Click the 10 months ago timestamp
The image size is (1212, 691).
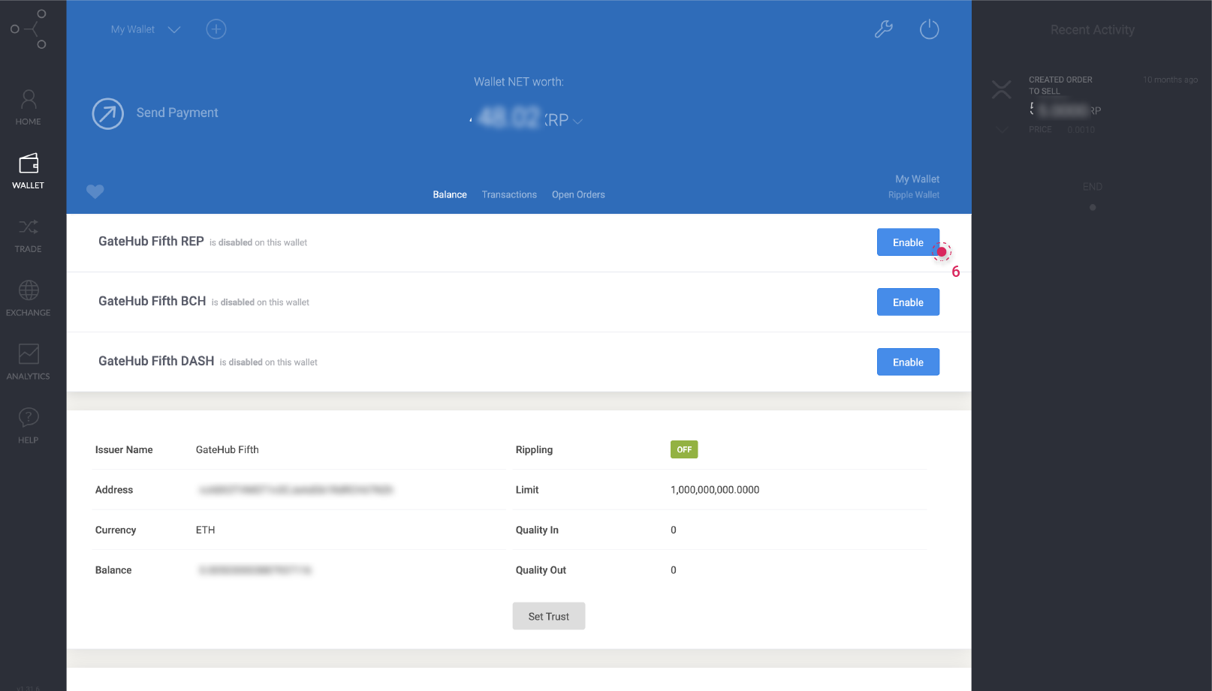1170,80
